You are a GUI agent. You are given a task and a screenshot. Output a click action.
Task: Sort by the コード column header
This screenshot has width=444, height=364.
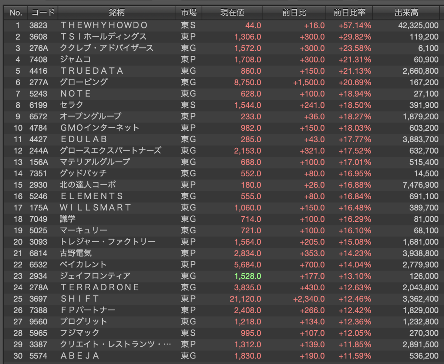pyautogui.click(x=43, y=13)
